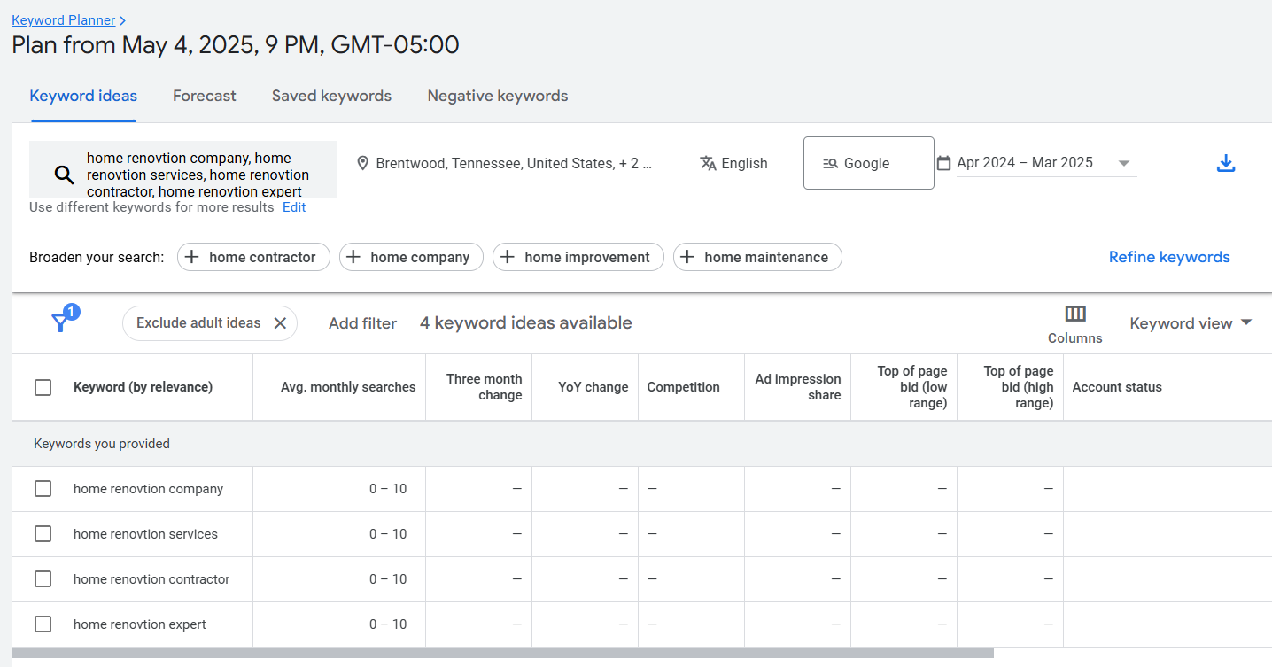Open the Columns settings icon
The height and width of the screenshot is (667, 1272).
click(1075, 314)
